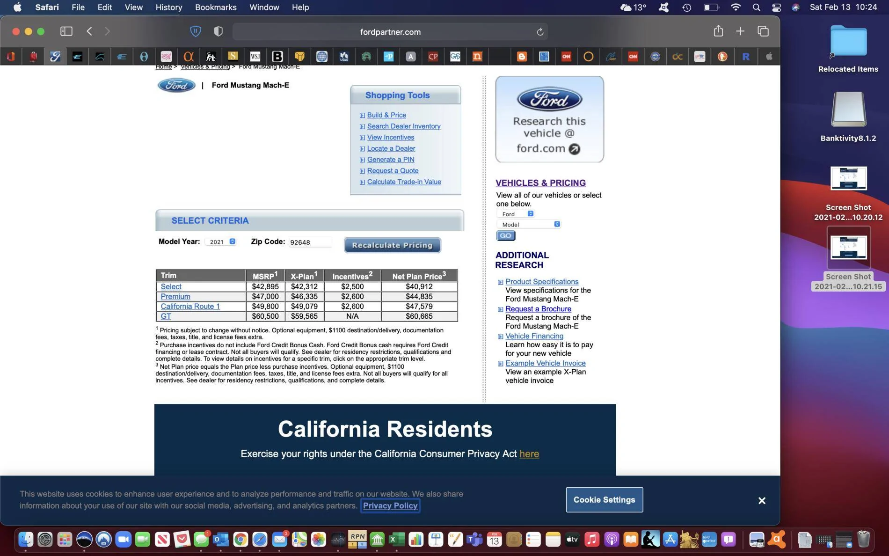This screenshot has width=889, height=556.
Task: Open Google Chrome from the Dock
Action: (240, 540)
